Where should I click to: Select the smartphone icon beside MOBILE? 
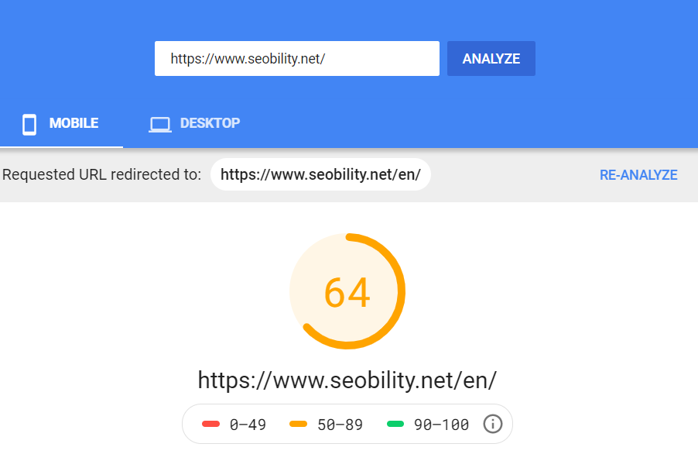click(29, 123)
